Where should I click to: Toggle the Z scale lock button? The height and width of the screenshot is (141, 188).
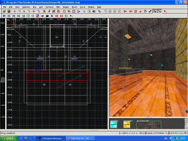120,11
